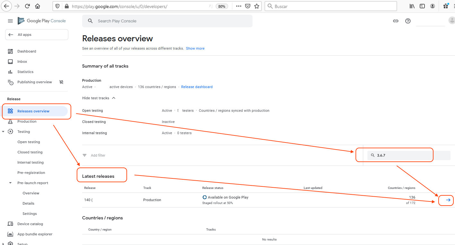Open the browser Library icon

click(412, 6)
